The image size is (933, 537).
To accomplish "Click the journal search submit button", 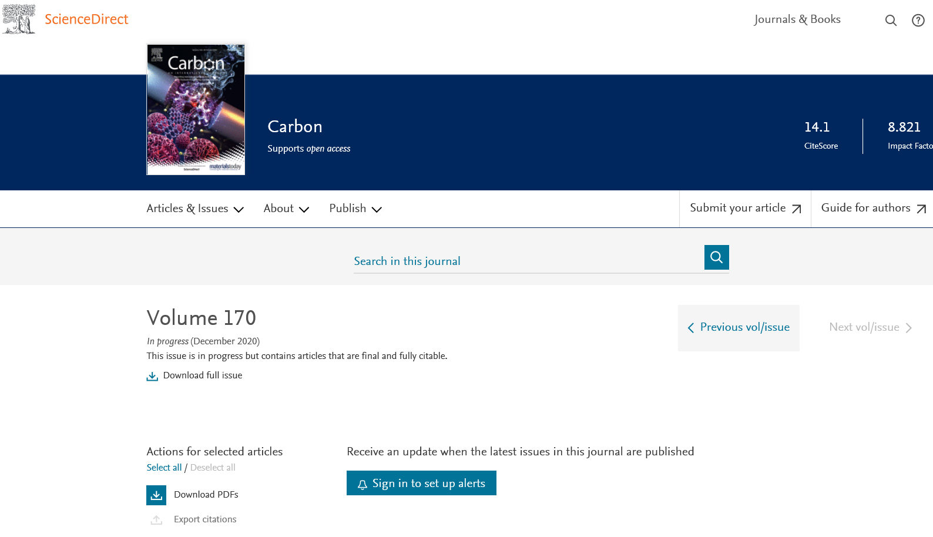I will (717, 257).
